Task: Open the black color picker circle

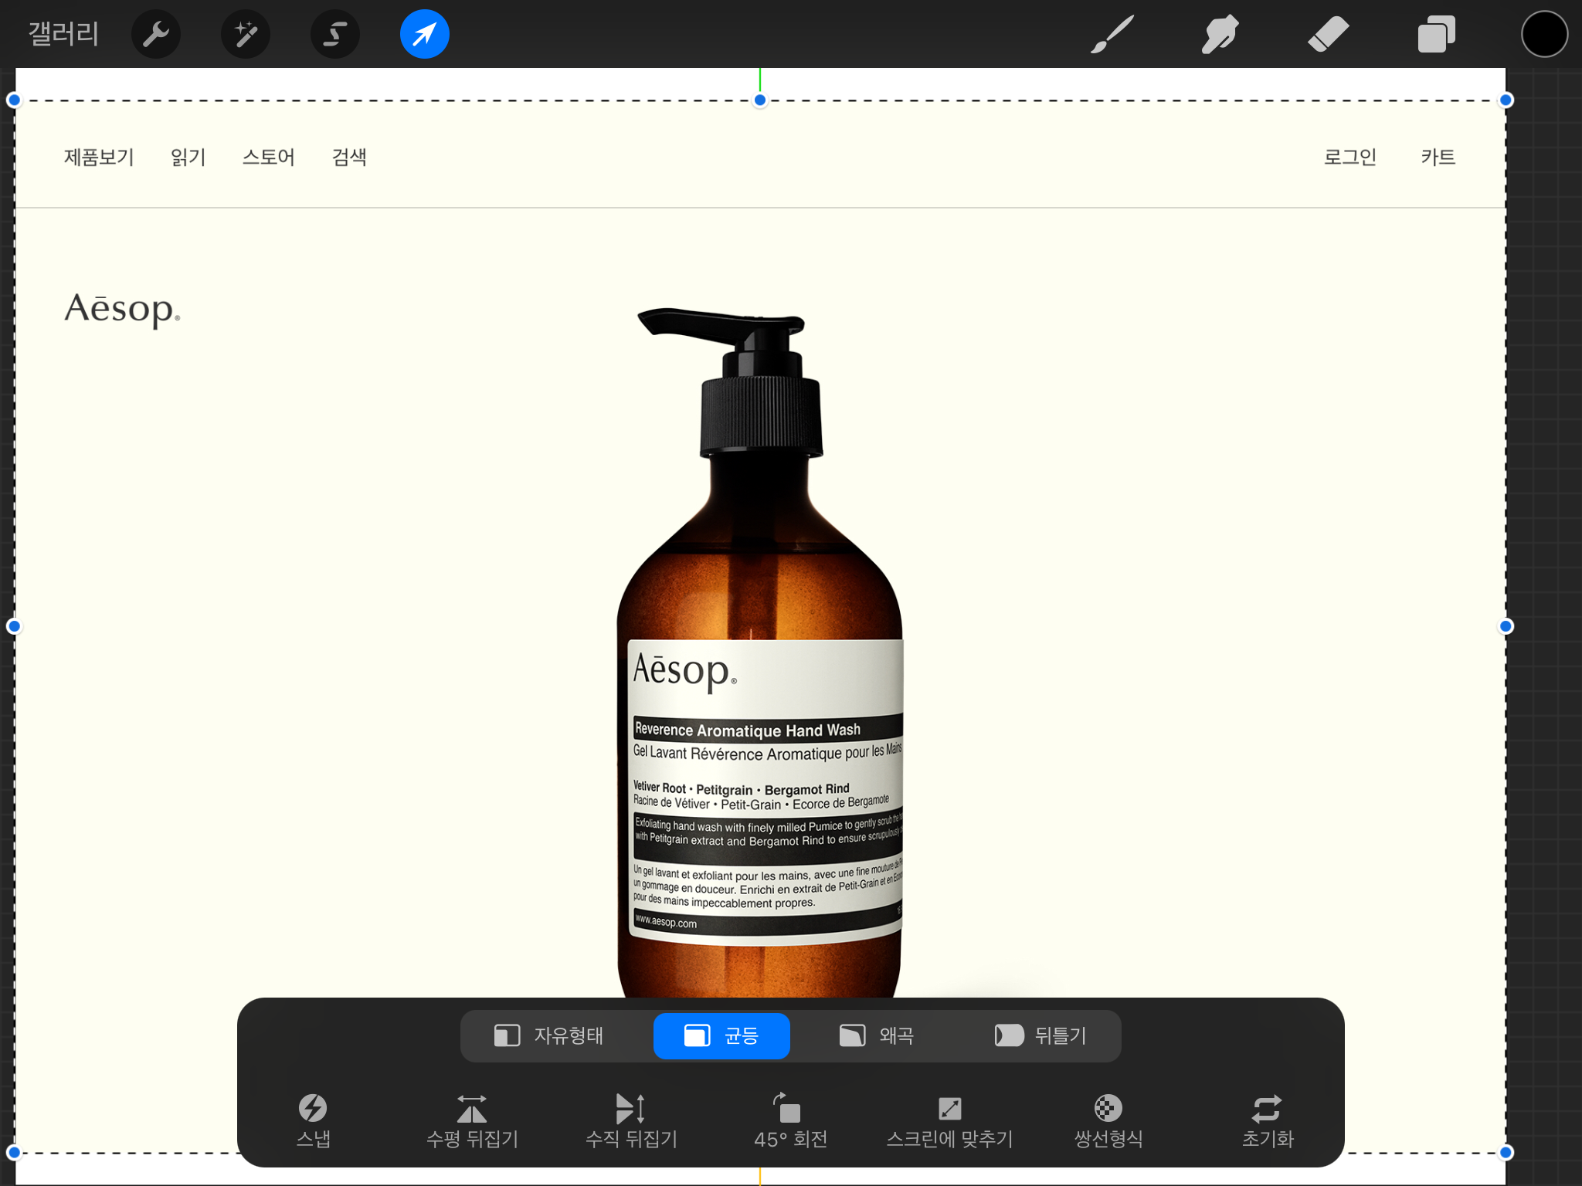Action: [1543, 34]
